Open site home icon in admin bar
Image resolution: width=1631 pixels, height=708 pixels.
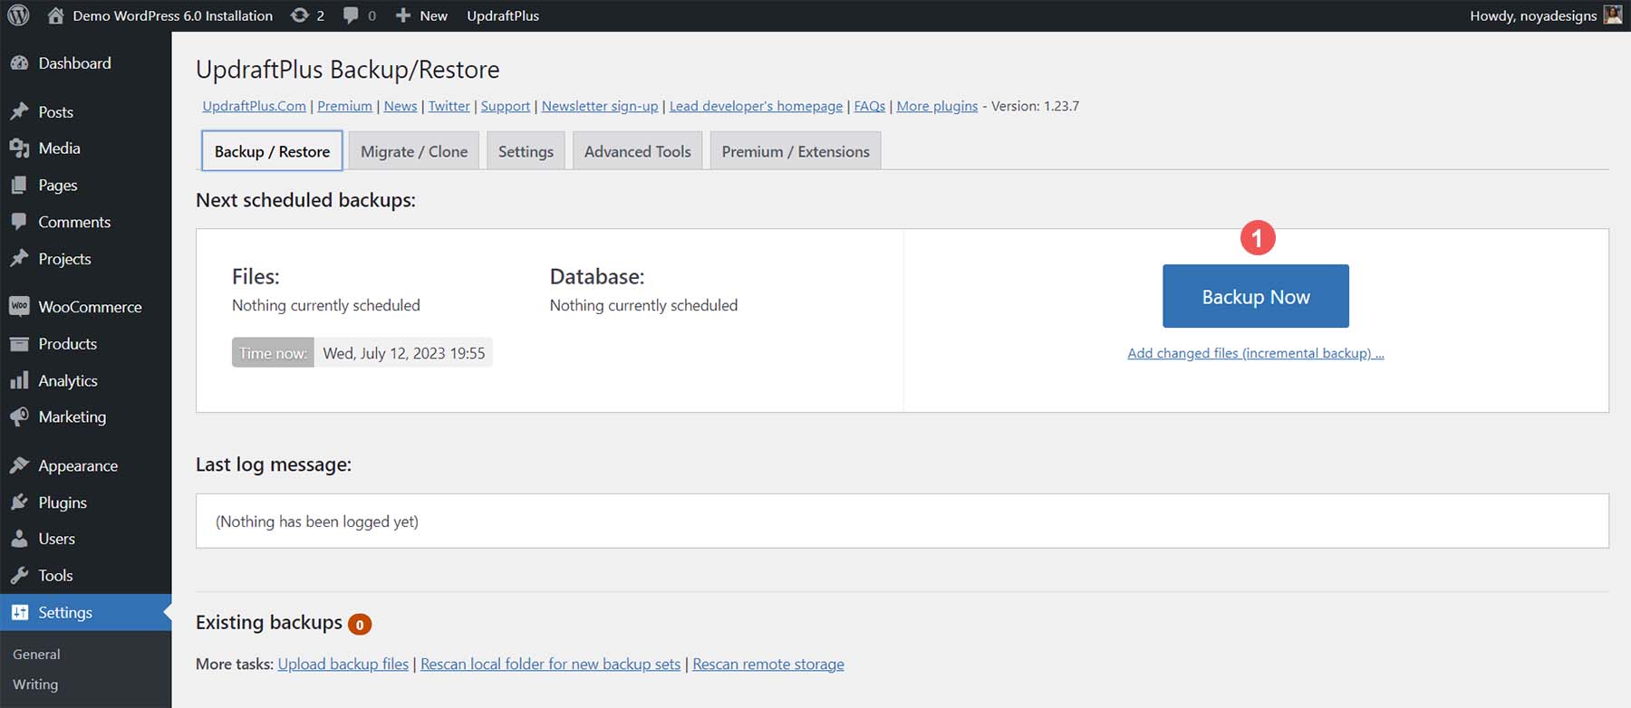coord(55,15)
